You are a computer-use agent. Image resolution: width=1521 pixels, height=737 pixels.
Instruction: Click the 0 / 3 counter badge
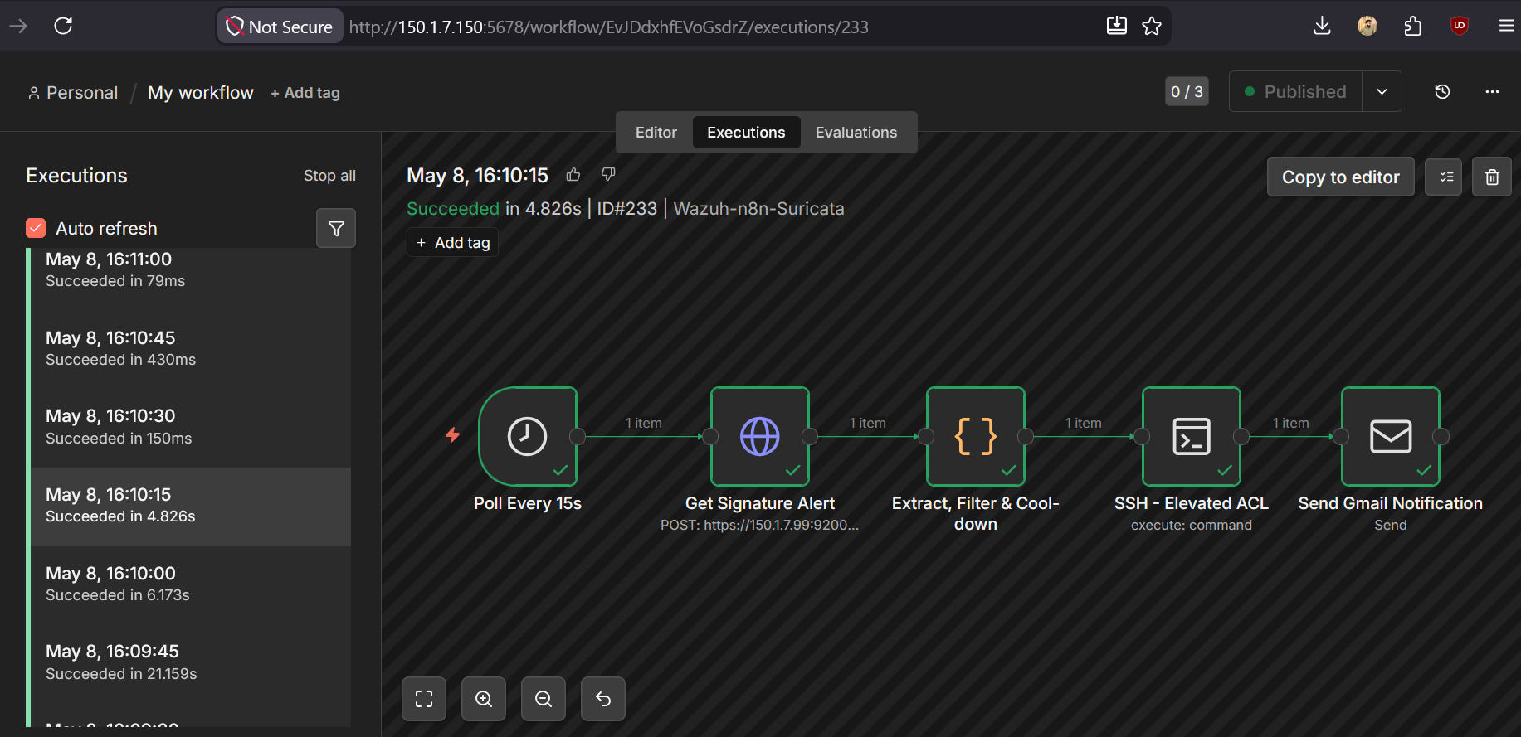coord(1187,91)
